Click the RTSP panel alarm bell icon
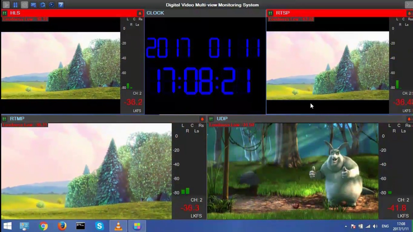The image size is (413, 232). [x=409, y=13]
